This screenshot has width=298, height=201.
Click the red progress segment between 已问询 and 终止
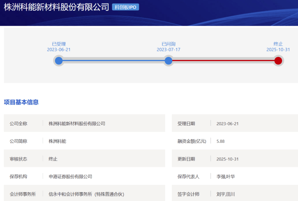tap(223, 61)
